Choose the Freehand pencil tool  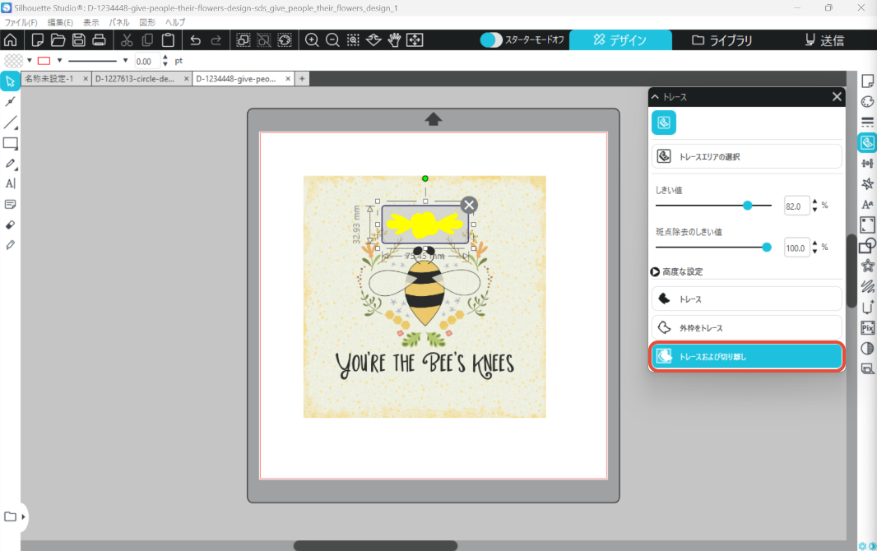pos(10,164)
